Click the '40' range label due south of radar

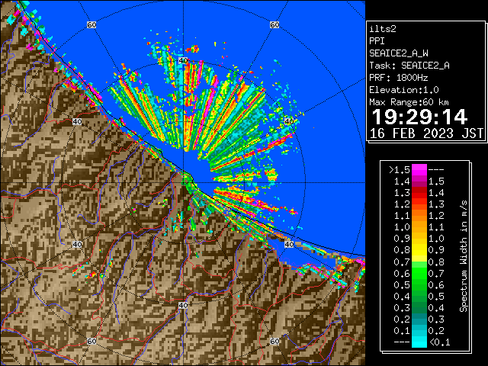pyautogui.click(x=183, y=305)
